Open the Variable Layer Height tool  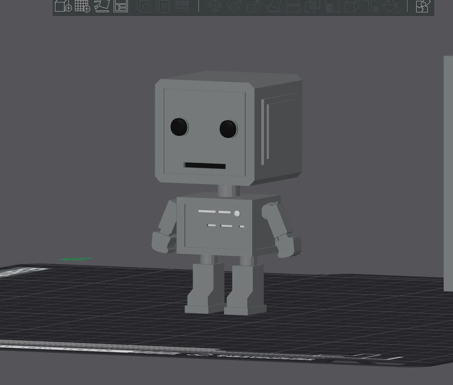182,6
